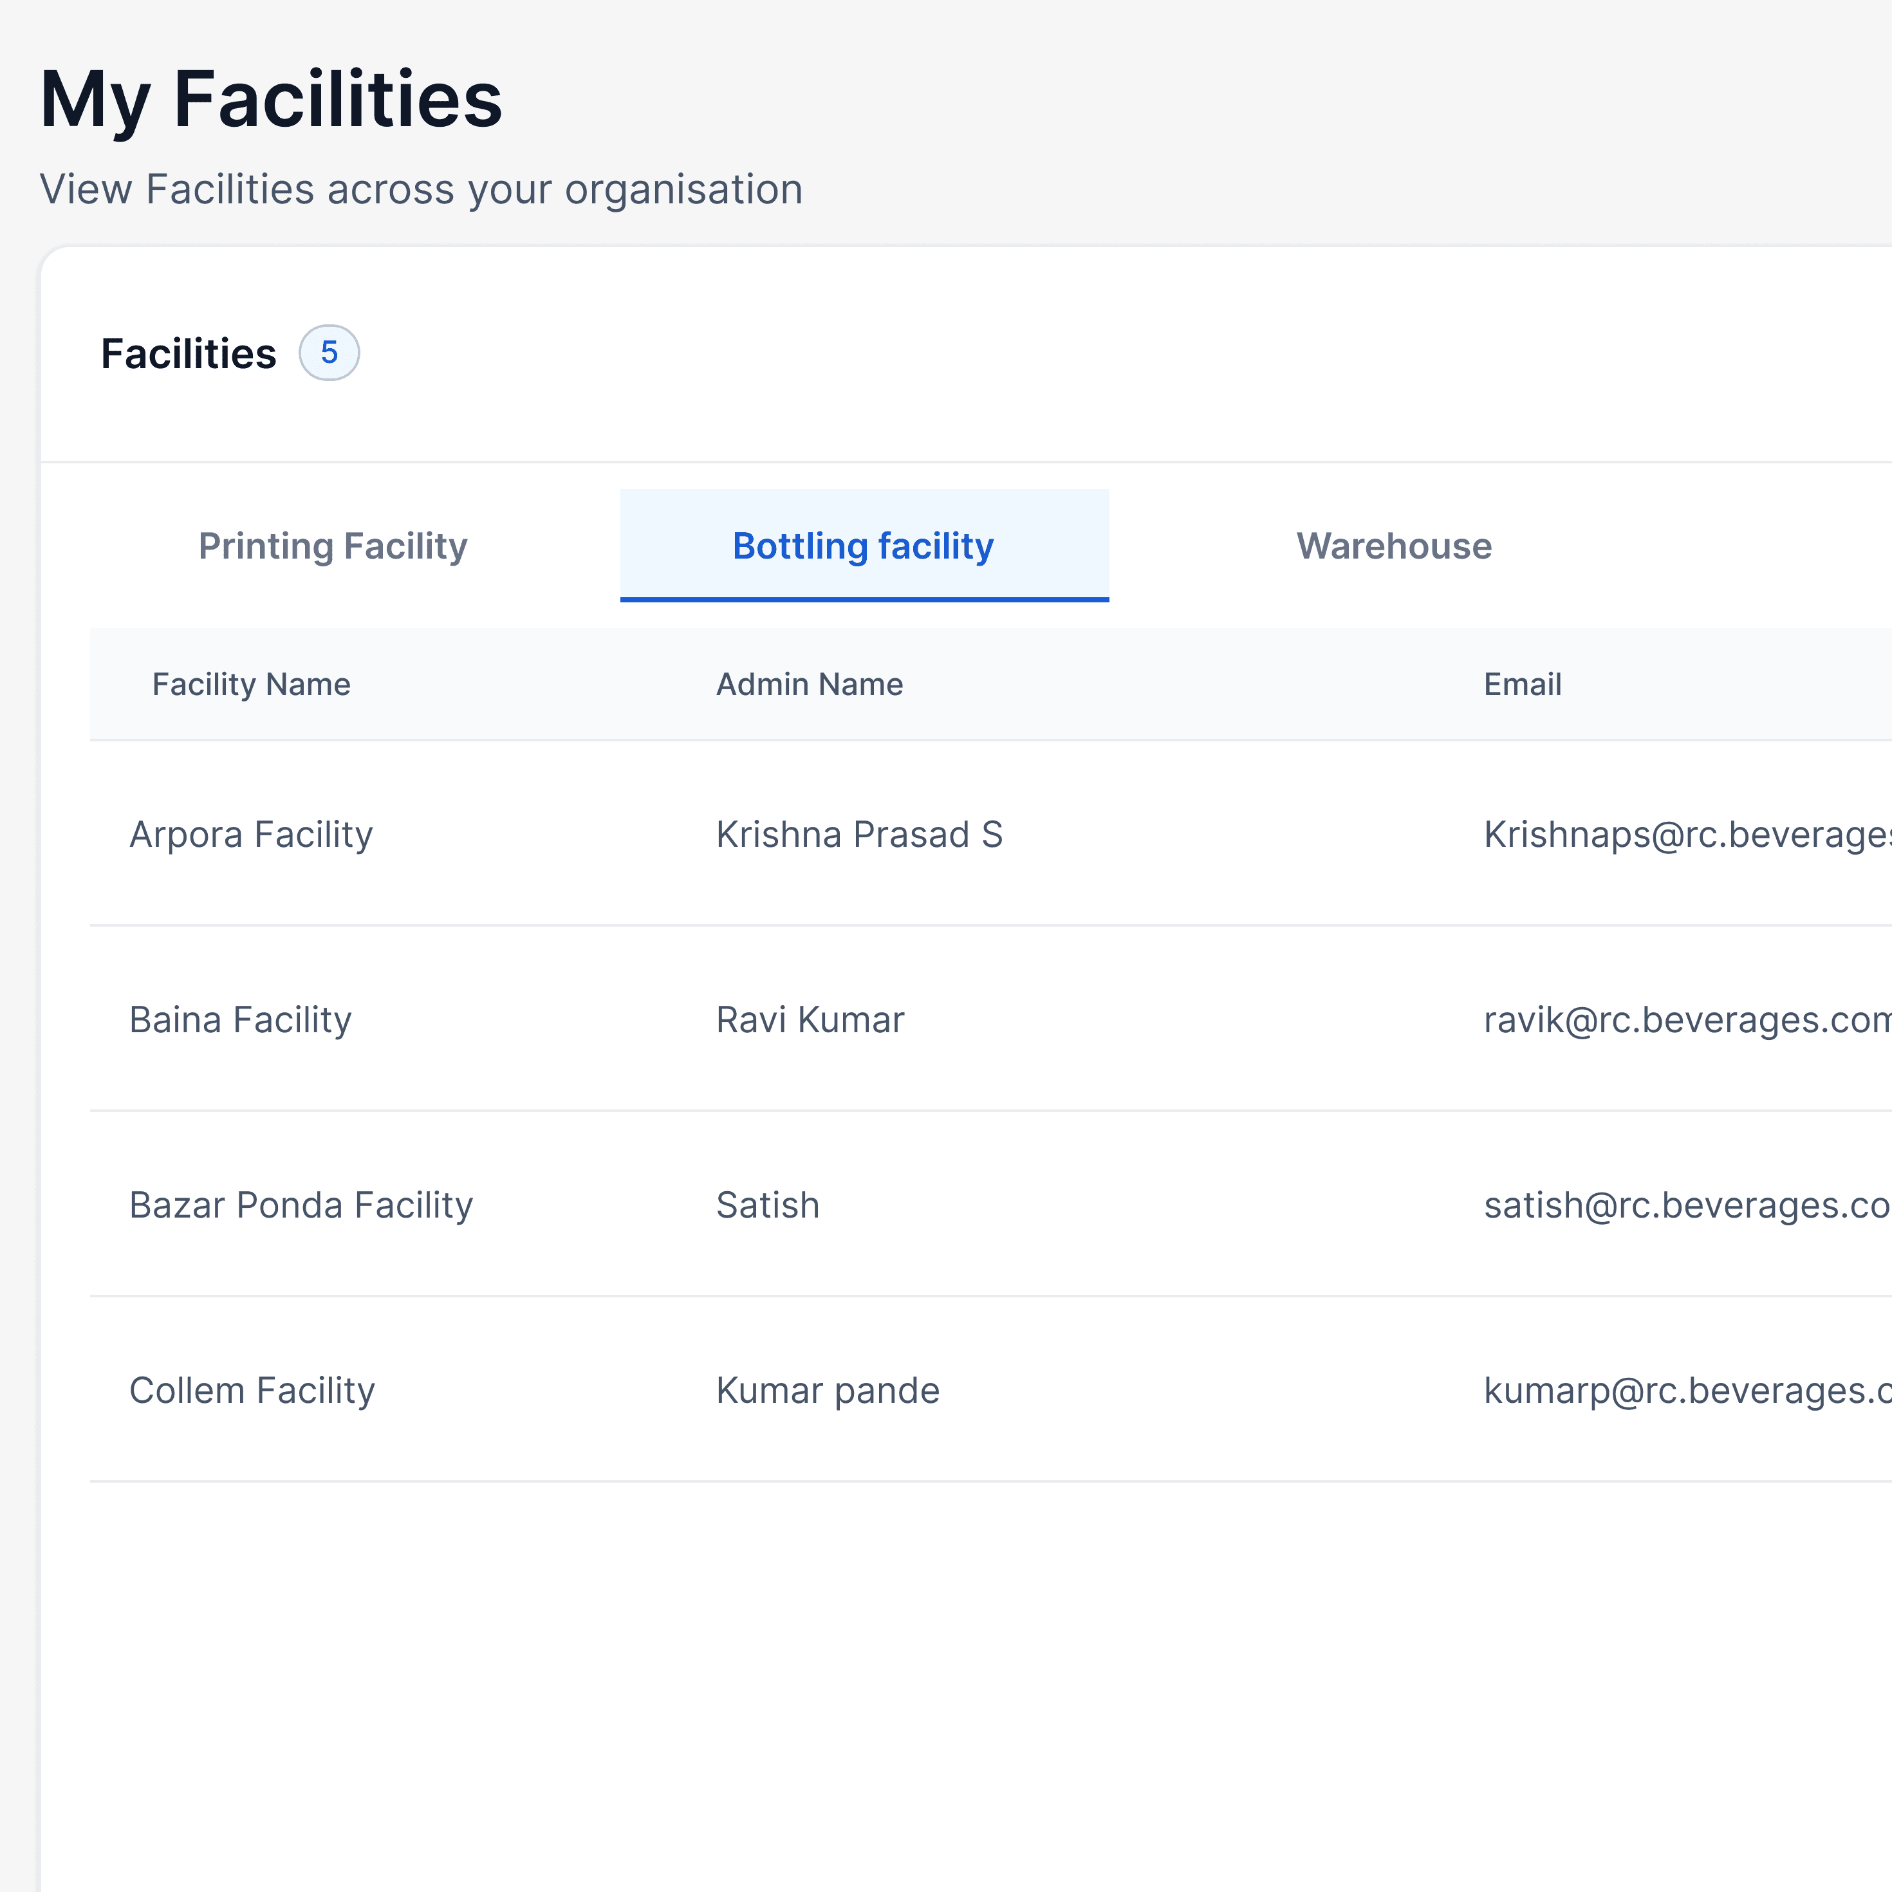Screen dimensions: 1892x1892
Task: Select Bazar Ponda Facility entry
Action: pos(301,1205)
